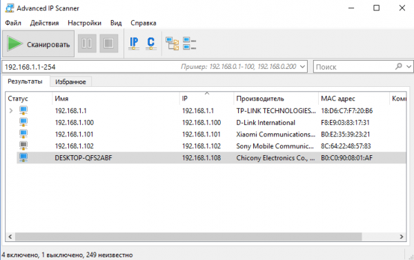Click the grayed-out 192.168.1.102 device icon

pos(23,146)
